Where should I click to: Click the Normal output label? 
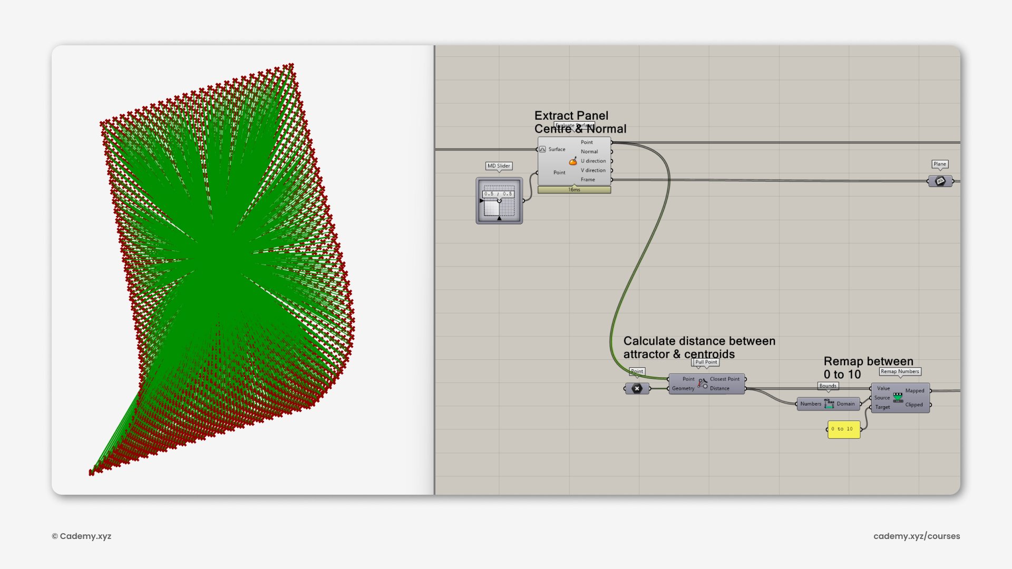589,152
